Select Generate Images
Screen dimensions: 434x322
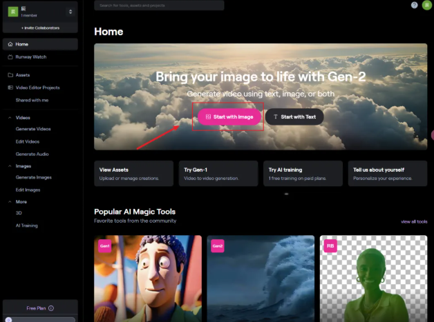click(33, 177)
